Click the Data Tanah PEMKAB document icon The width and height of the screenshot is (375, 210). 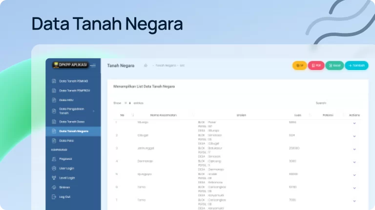pos(54,81)
